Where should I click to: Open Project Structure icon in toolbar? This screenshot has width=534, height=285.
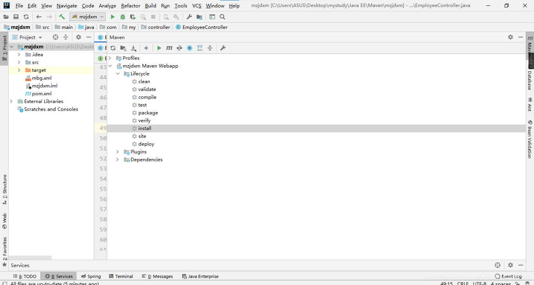[x=199, y=17]
